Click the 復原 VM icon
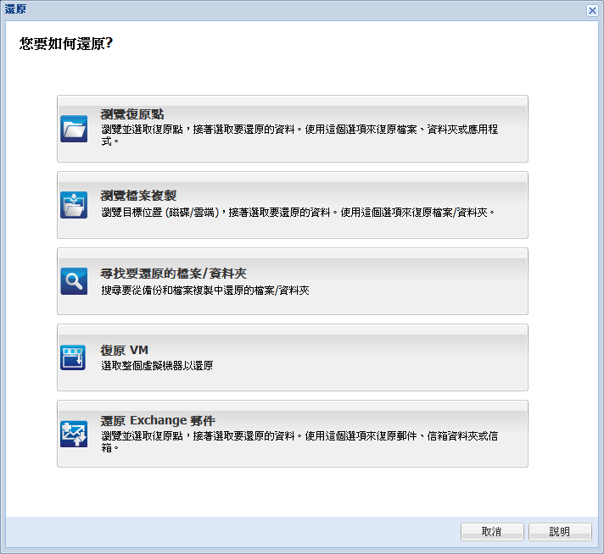 tap(73, 357)
